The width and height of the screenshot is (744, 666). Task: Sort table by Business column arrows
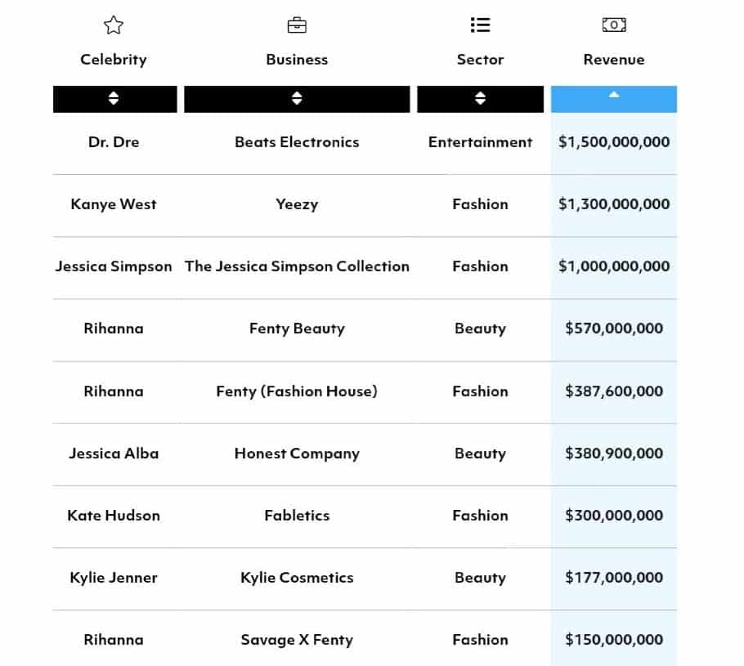(x=297, y=99)
